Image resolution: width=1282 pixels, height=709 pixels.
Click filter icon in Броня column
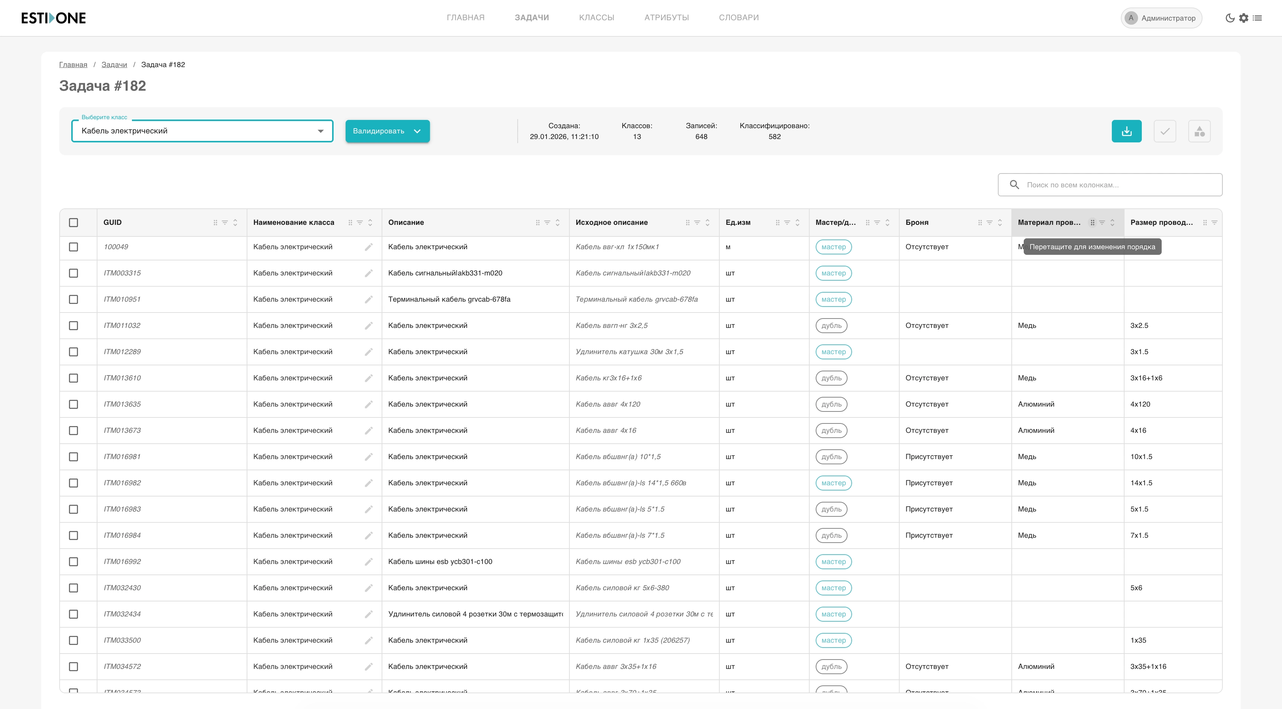(989, 223)
